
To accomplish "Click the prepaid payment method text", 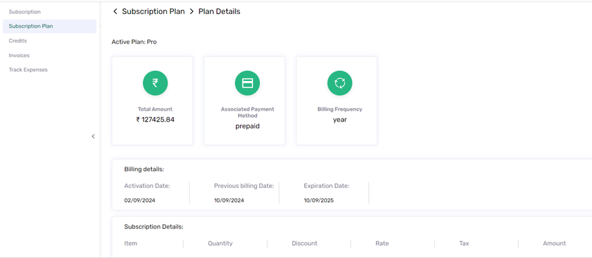I will [x=247, y=126].
